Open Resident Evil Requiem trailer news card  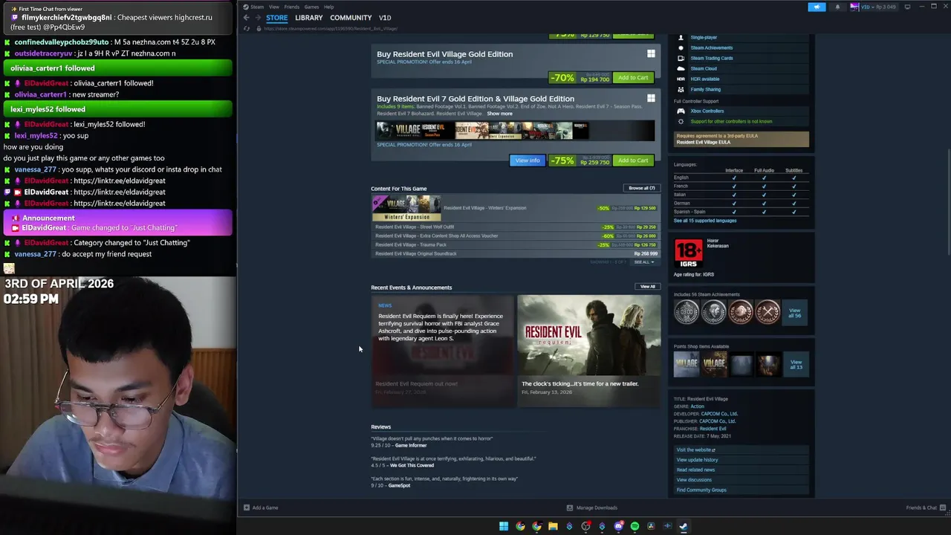point(588,351)
